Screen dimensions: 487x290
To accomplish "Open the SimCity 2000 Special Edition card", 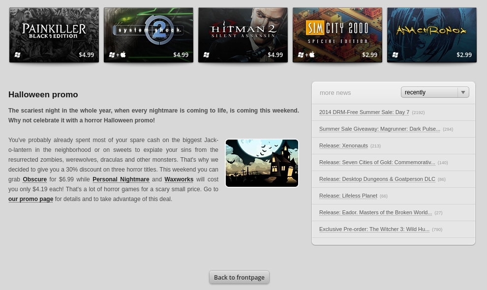I will (337, 35).
